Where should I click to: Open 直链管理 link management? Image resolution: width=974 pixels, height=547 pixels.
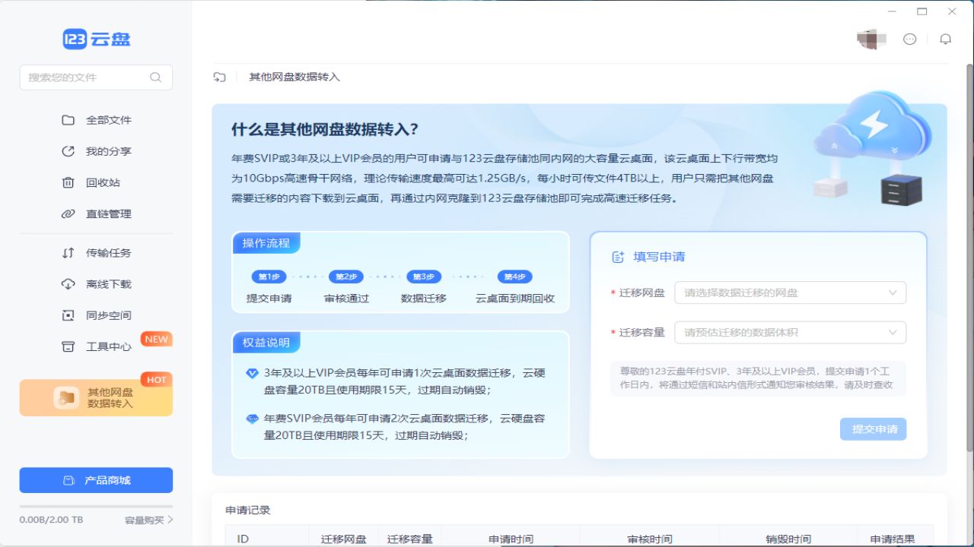(x=110, y=213)
